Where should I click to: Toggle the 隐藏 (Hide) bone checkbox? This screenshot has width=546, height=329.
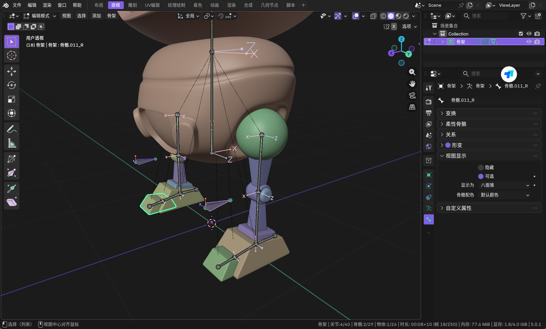[x=481, y=167]
